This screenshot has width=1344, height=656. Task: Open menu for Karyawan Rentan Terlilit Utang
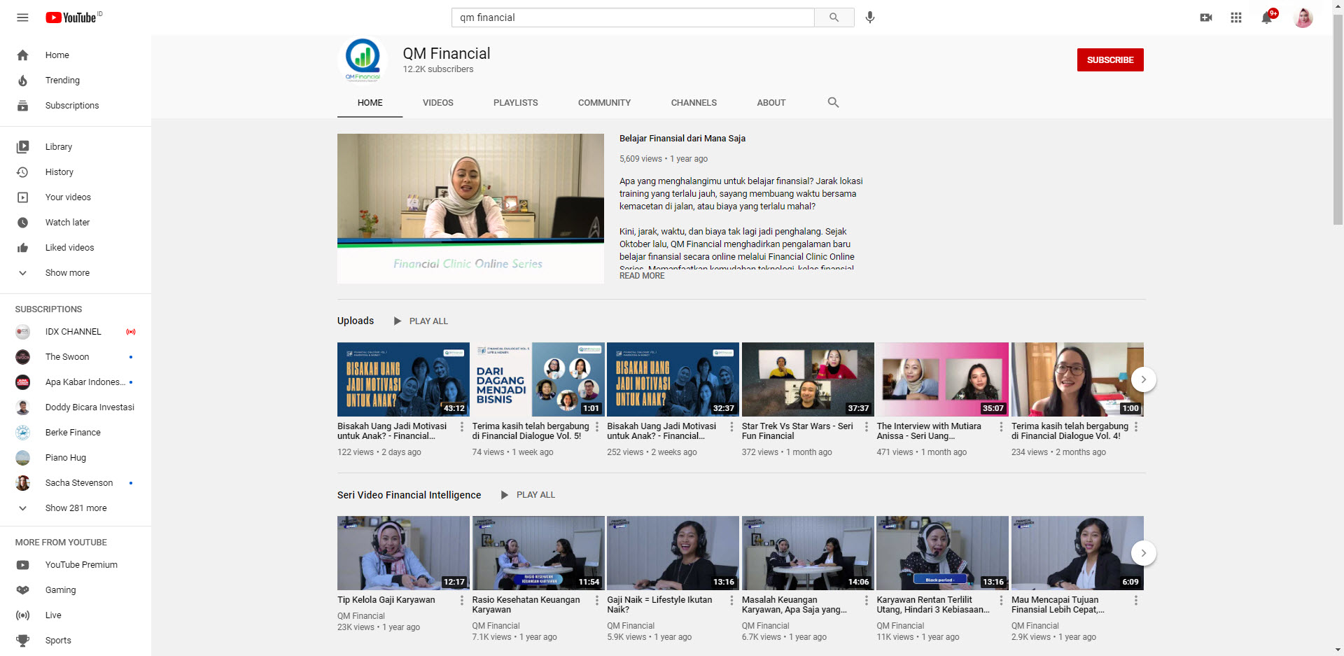(x=1001, y=601)
